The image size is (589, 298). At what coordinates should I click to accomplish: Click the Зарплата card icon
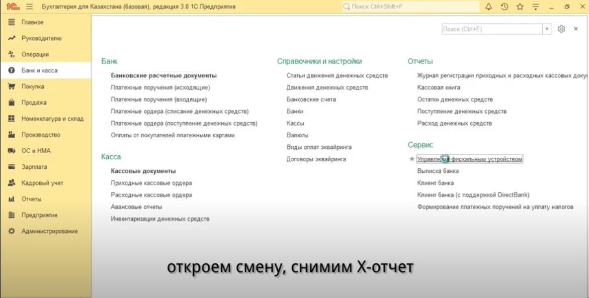(12, 167)
